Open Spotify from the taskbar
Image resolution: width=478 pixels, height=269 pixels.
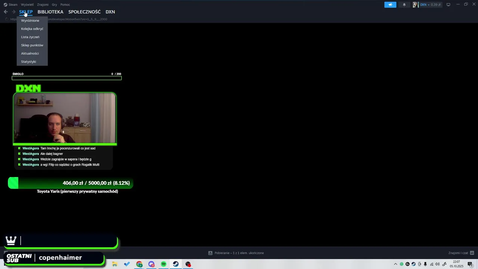pos(164,264)
